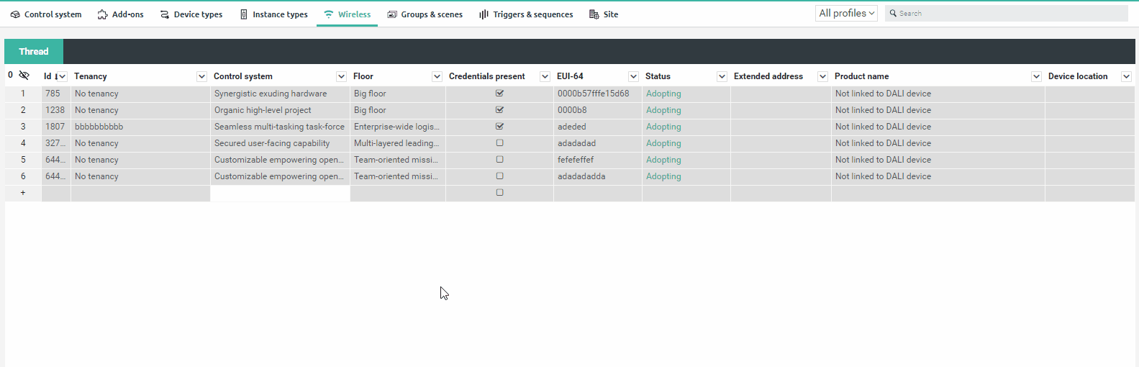The width and height of the screenshot is (1139, 367).
Task: Click empty Control system cell in new row
Action: [280, 193]
